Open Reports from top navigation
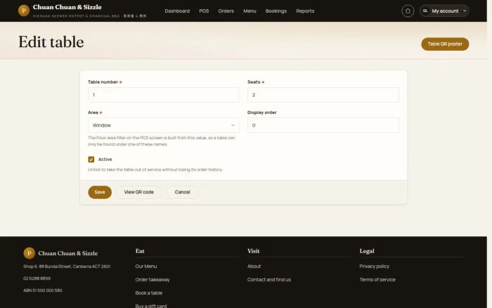 click(x=305, y=11)
